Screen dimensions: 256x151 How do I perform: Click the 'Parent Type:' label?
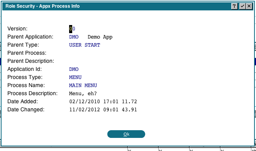[23, 45]
